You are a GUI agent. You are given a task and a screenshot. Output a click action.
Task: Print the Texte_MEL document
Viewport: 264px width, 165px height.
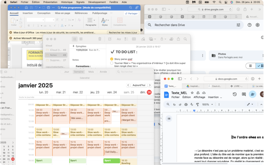coord(186,104)
